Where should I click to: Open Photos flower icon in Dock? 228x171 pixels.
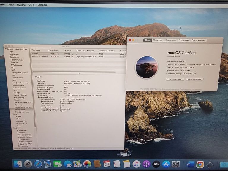pyautogui.click(x=87, y=164)
